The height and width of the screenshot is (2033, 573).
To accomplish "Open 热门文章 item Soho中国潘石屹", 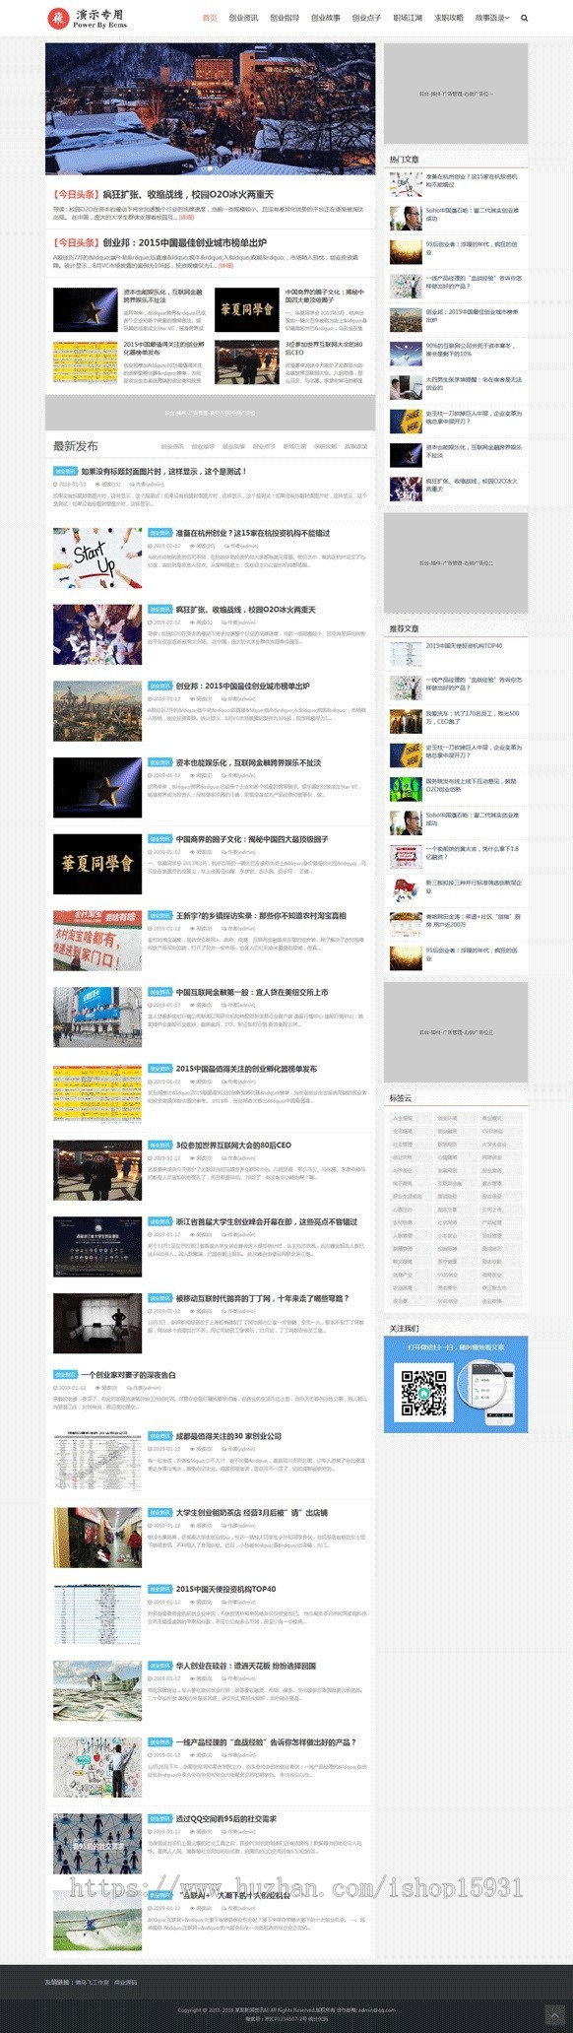I will click(472, 214).
